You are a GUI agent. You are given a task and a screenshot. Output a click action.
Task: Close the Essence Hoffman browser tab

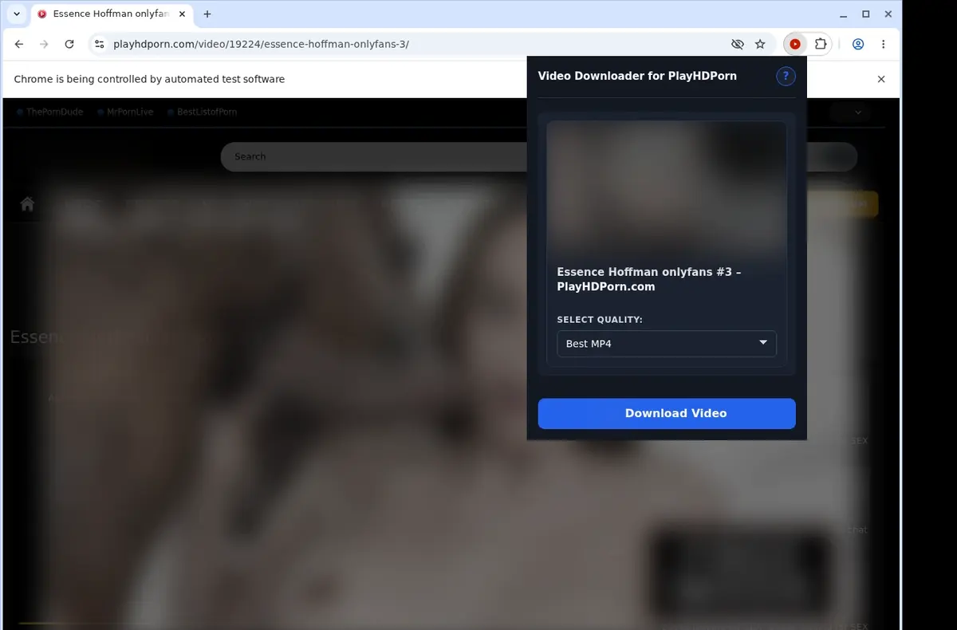182,14
